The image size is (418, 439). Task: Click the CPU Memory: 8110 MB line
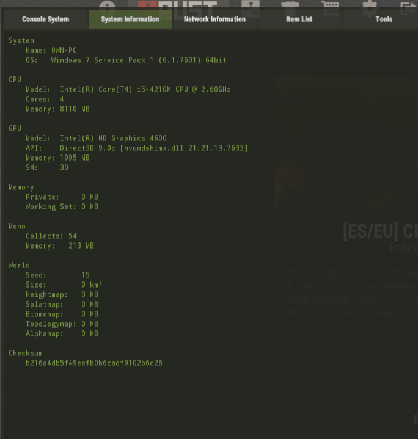[x=57, y=109]
